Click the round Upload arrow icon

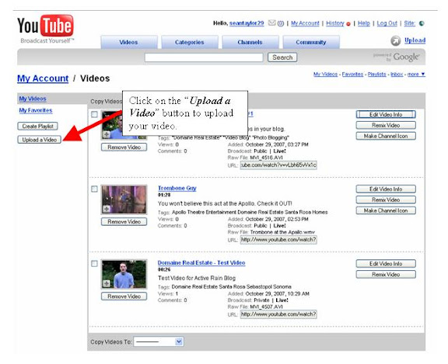(396, 41)
